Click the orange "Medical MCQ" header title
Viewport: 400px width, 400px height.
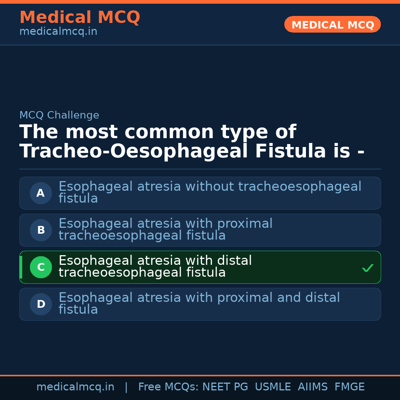point(80,17)
